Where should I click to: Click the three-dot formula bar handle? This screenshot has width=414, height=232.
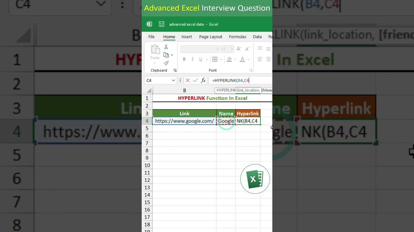tap(180, 80)
